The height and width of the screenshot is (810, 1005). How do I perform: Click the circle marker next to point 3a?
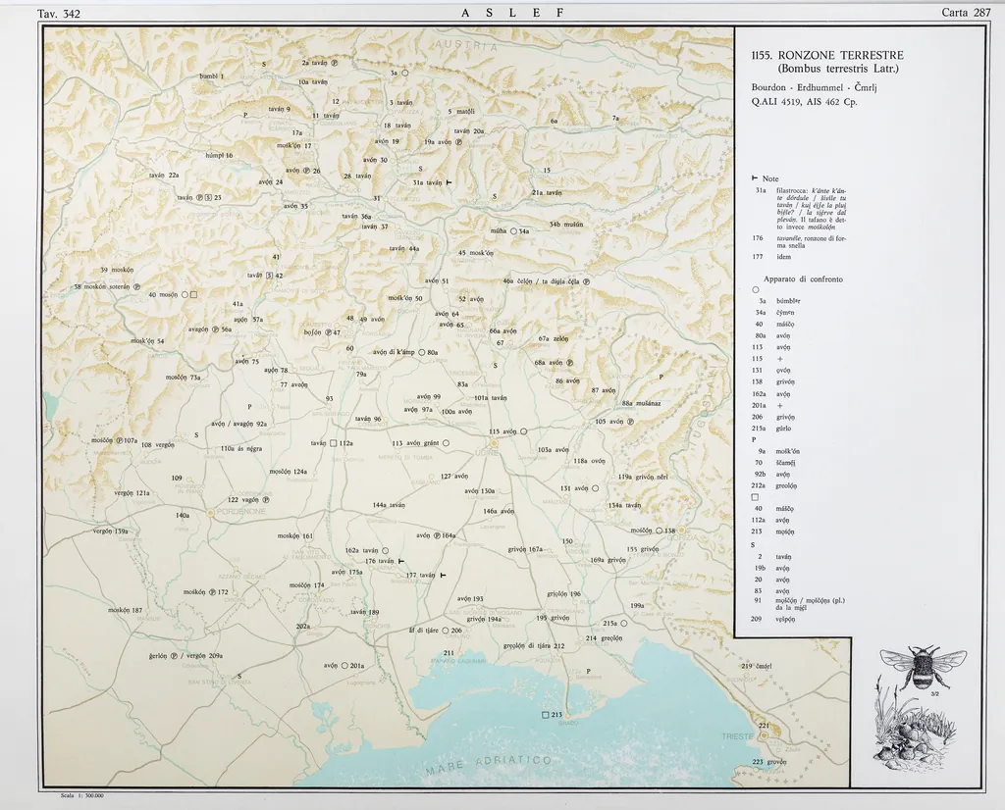coord(404,73)
